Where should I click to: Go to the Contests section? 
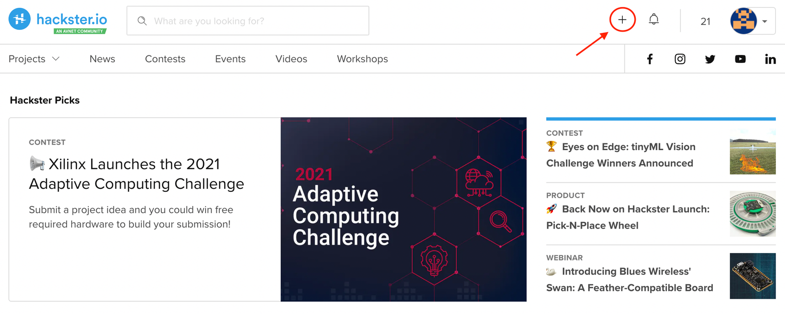165,59
